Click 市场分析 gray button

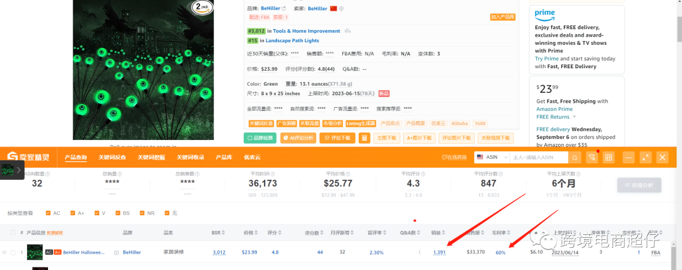639,185
